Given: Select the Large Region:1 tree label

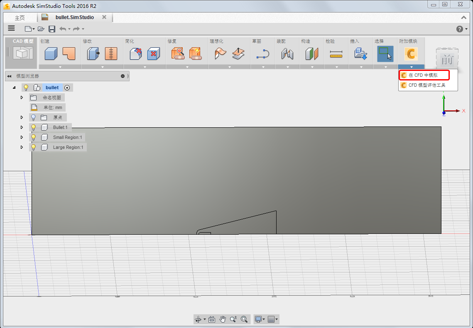Looking at the screenshot, I should coord(68,147).
